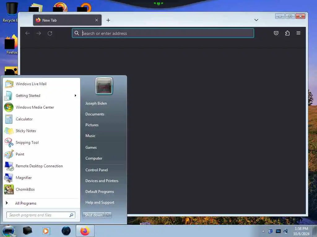Image resolution: width=317 pixels, height=237 pixels.
Task: Open the Firefox hamburger application menu
Action: pos(298,33)
